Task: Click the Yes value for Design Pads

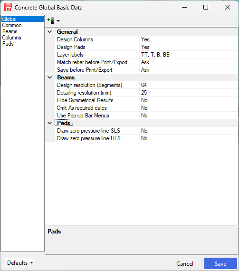Action: point(189,47)
